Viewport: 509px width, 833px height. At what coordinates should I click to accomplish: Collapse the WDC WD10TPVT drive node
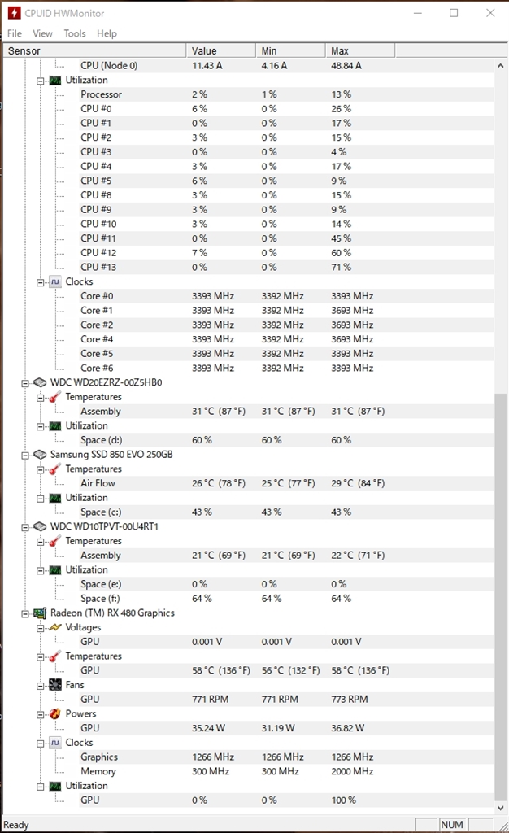tap(27, 526)
